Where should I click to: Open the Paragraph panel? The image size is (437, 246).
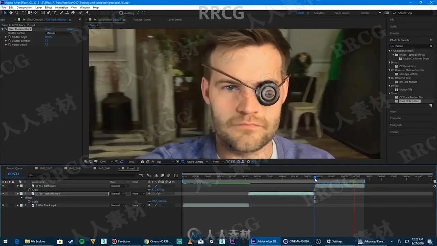click(x=396, y=125)
